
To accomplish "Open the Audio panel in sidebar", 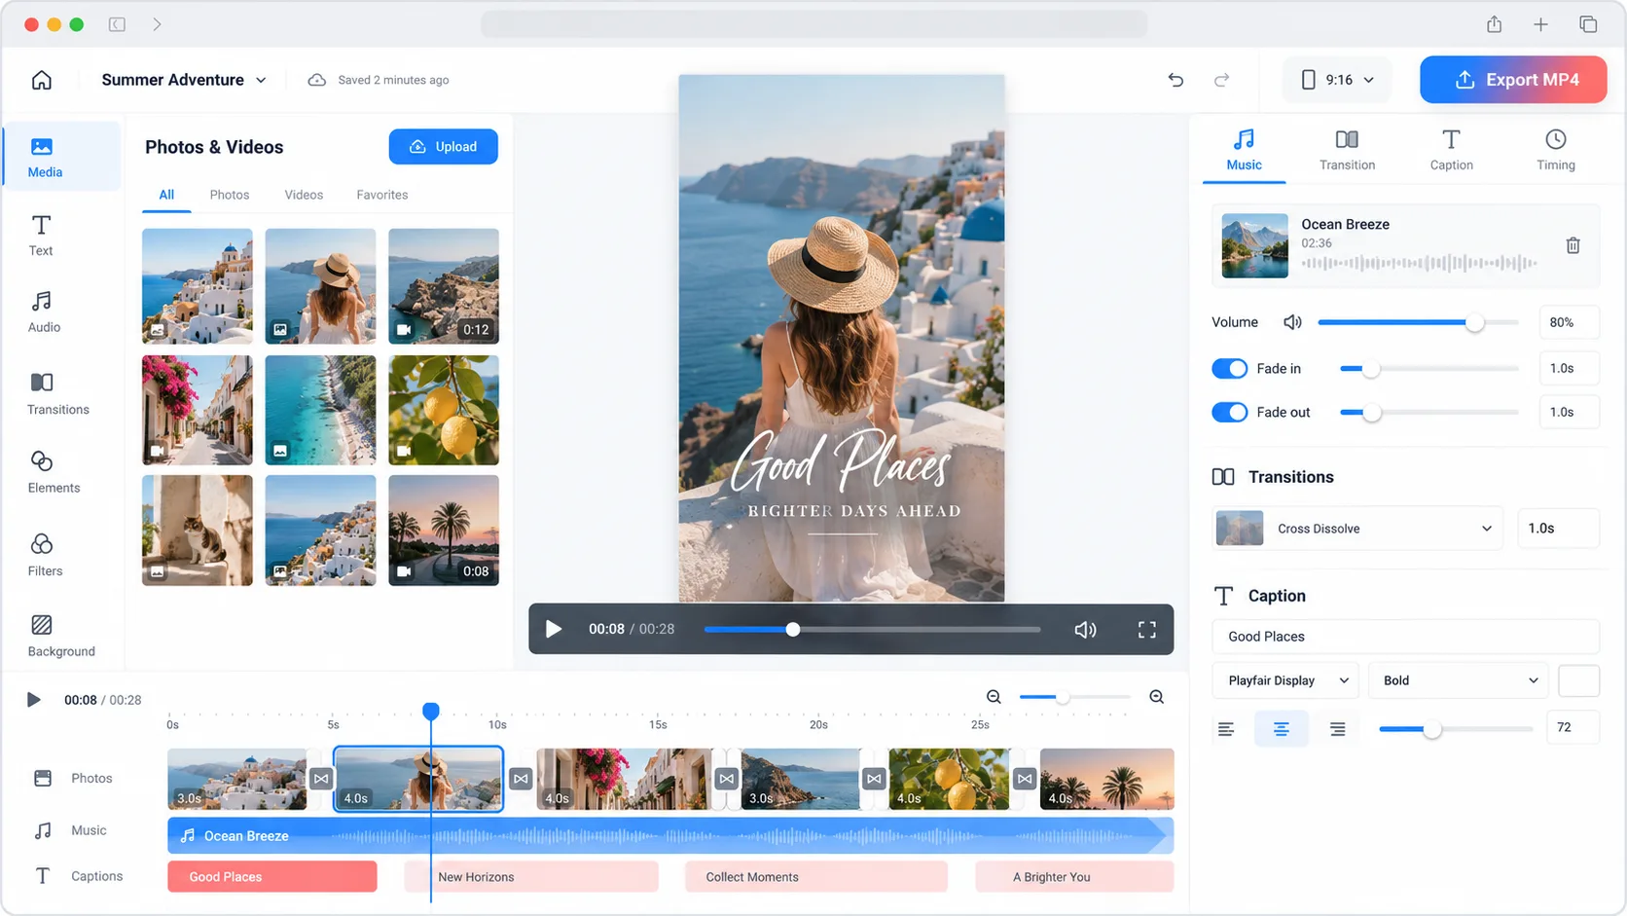I will click(44, 312).
